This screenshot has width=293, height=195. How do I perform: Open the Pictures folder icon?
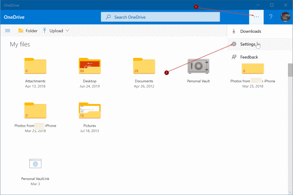pyautogui.click(x=90, y=110)
